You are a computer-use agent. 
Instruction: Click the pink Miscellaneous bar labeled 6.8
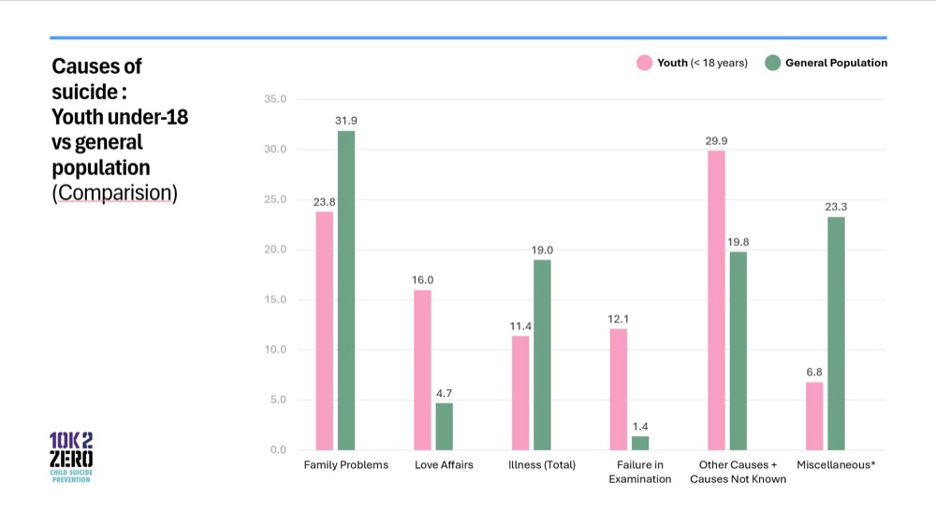click(x=814, y=416)
